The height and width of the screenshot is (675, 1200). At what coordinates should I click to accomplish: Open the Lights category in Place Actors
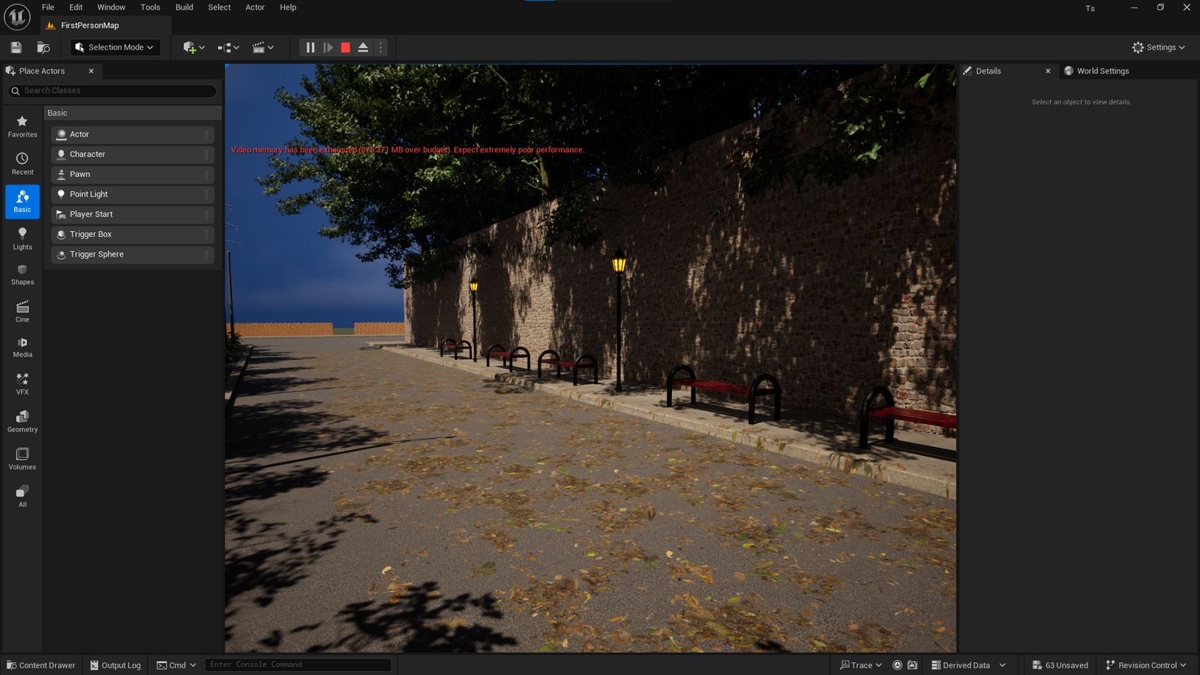tap(22, 238)
